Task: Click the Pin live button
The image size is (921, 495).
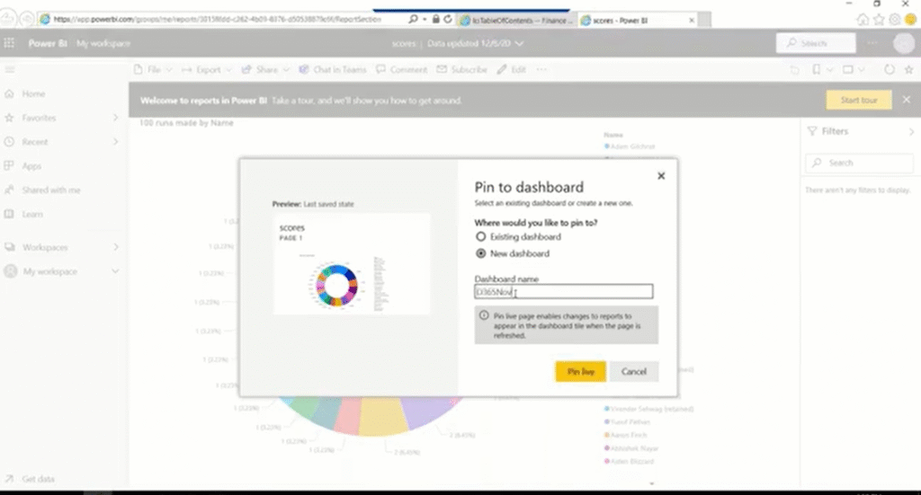Action: 579,371
